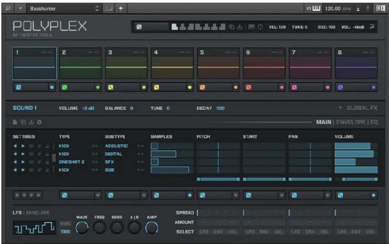Switch to the modulation ENVELOPE tab next to LFO
389x244 pixels.
pyautogui.click(x=38, y=213)
